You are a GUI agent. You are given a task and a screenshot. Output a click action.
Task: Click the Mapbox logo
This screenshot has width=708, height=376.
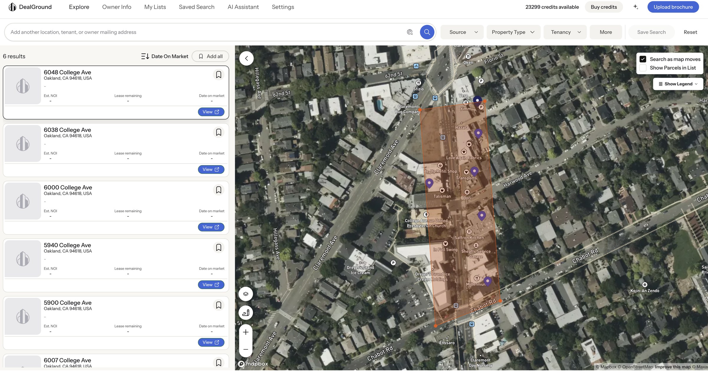(x=253, y=364)
